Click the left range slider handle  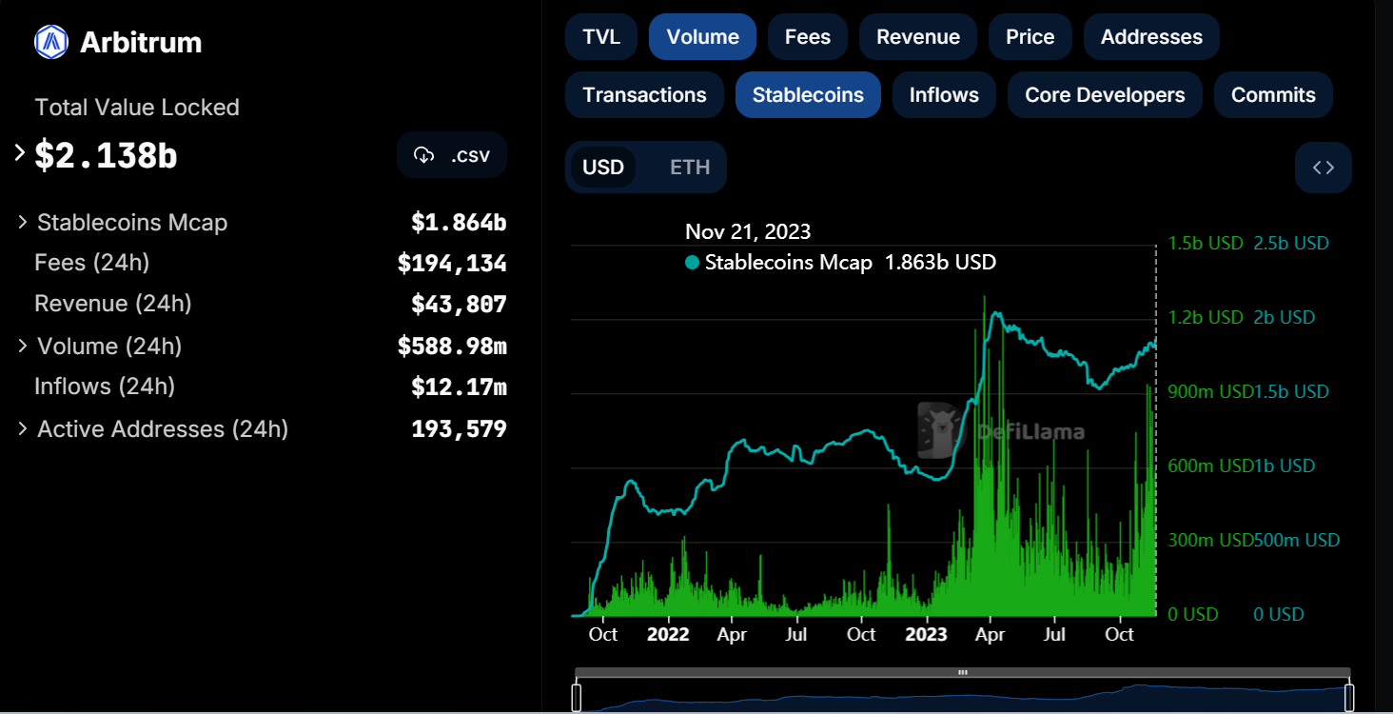[577, 697]
